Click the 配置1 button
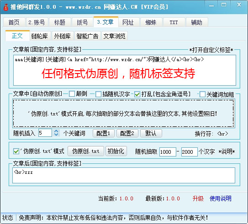 (x=104, y=133)
